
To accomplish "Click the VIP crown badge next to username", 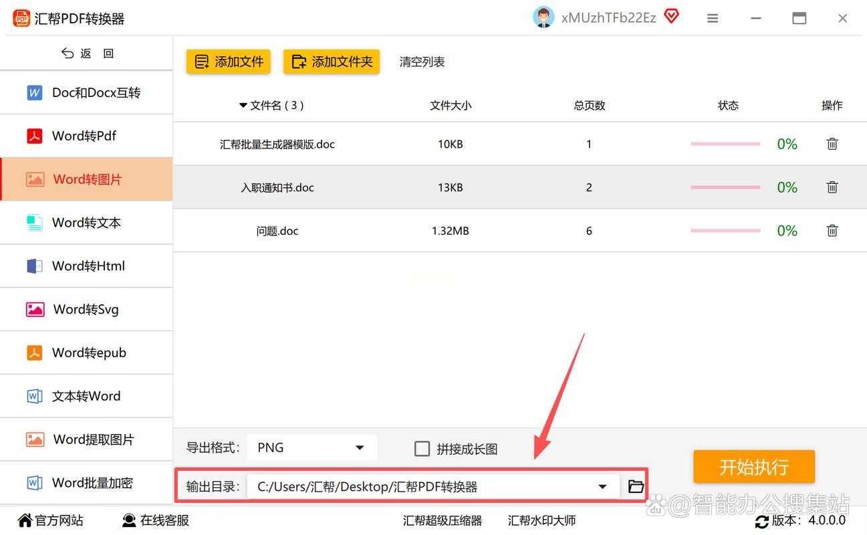I will [x=671, y=16].
